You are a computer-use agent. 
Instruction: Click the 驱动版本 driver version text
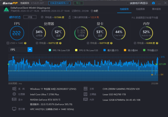click(51, 104)
